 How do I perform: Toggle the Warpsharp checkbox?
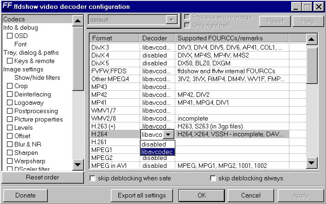click(x=10, y=161)
